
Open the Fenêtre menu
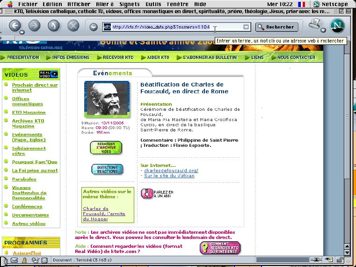pyautogui.click(x=178, y=4)
